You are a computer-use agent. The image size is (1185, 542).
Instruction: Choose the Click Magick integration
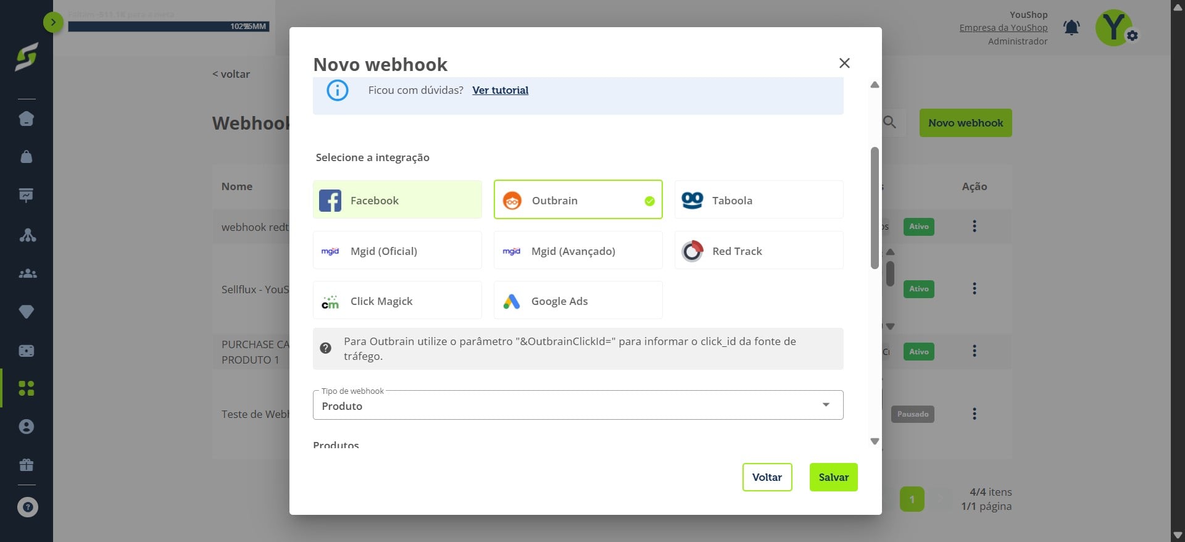(x=397, y=300)
